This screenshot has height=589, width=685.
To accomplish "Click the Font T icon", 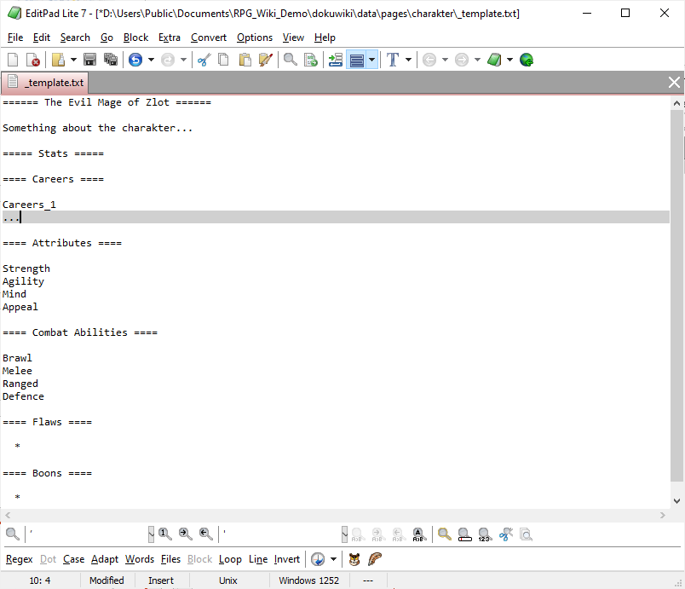I will click(x=393, y=60).
